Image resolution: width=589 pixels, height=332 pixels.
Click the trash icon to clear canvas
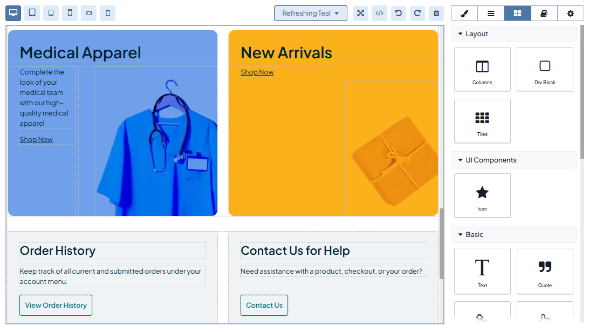point(436,13)
